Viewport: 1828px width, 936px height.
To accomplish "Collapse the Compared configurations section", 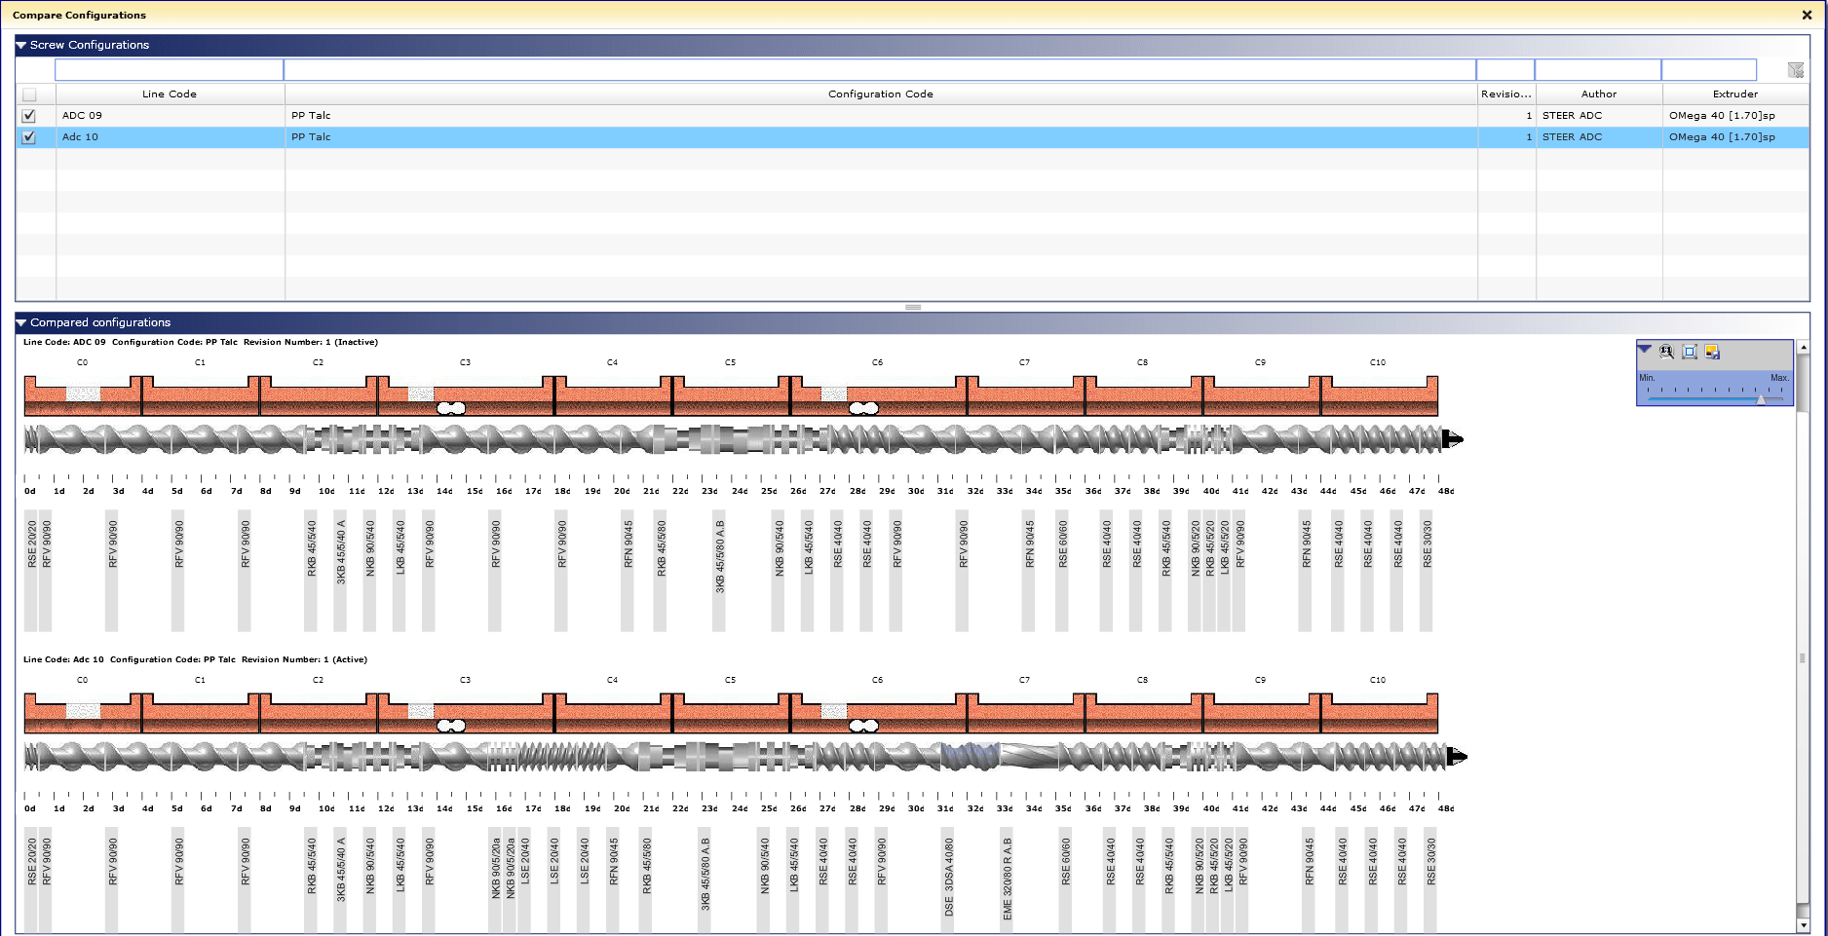I will (21, 322).
